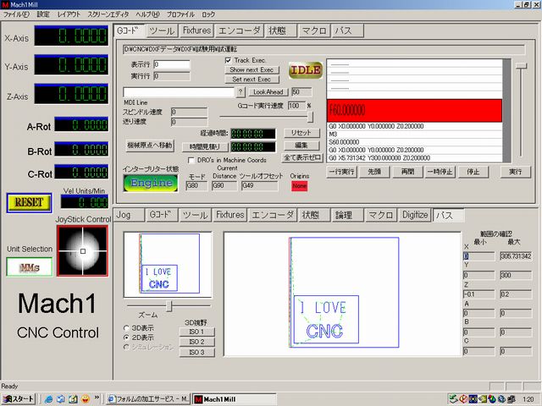Click the 実行 run button

pos(516,172)
